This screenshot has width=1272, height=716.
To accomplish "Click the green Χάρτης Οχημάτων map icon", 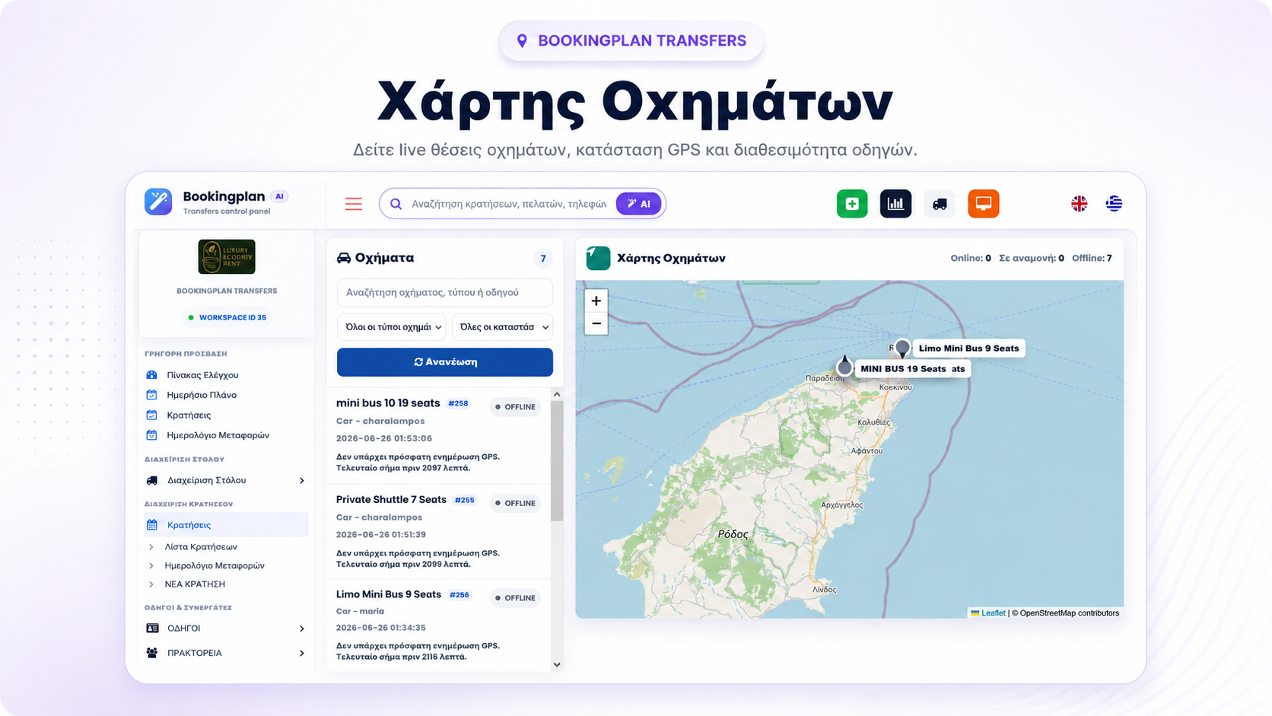I will tap(598, 258).
